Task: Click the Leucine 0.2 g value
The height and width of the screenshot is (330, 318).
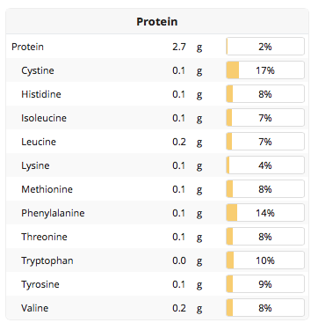Action: 179,142
